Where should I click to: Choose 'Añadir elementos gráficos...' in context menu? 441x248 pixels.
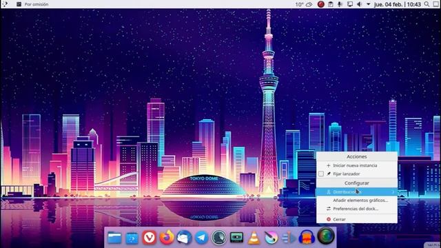357,200
